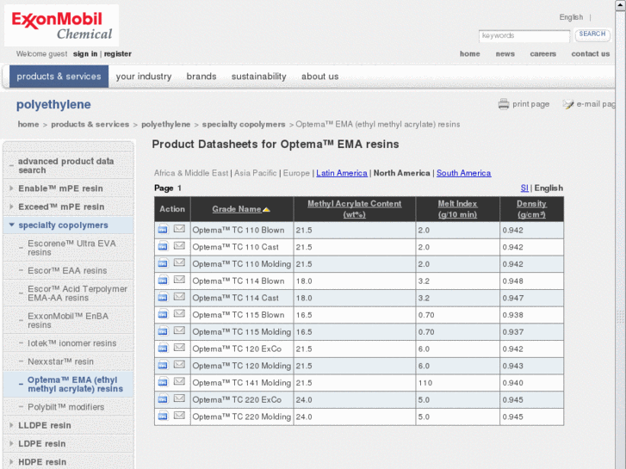
Task: Click the SEARCH button
Action: pos(592,34)
